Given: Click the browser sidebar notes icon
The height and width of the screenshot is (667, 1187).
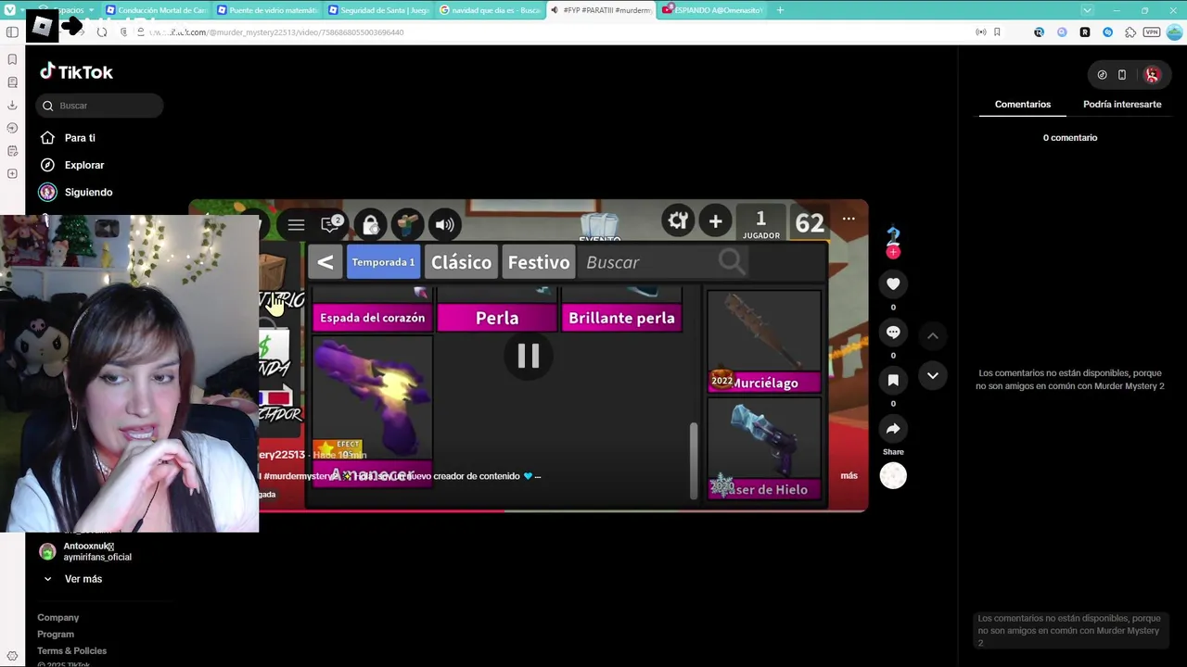Looking at the screenshot, I should coord(12,151).
